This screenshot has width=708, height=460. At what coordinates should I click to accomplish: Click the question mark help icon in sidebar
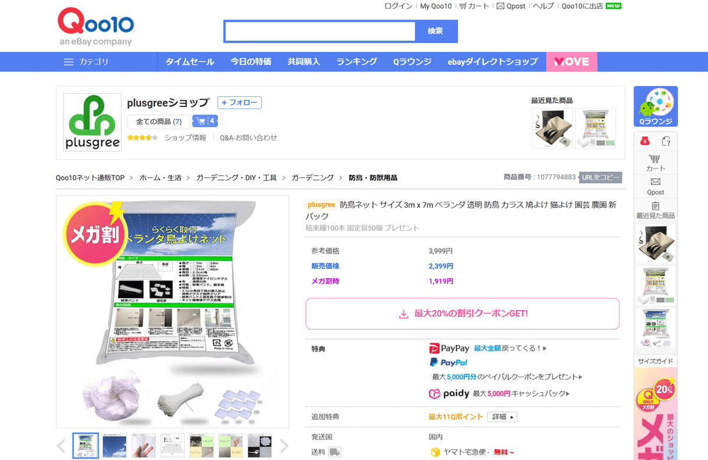tap(666, 141)
